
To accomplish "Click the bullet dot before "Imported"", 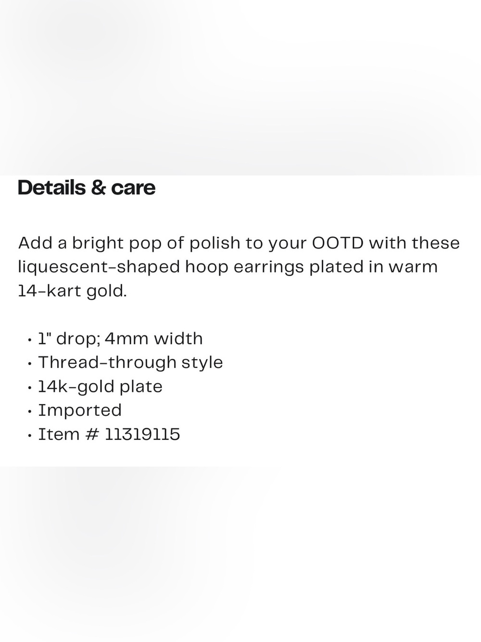I will click(x=30, y=412).
